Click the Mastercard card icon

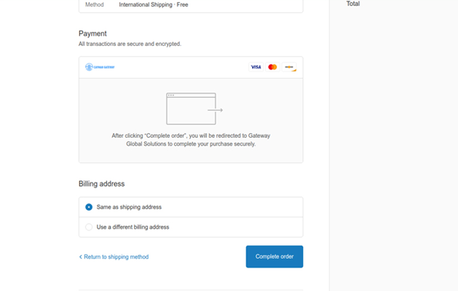273,67
